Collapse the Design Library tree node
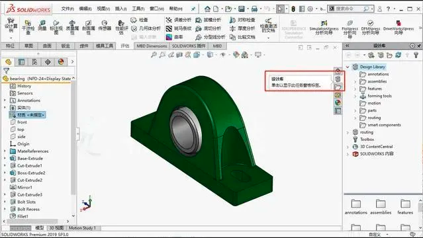Viewport: 423px width, 238px height. (x=348, y=67)
